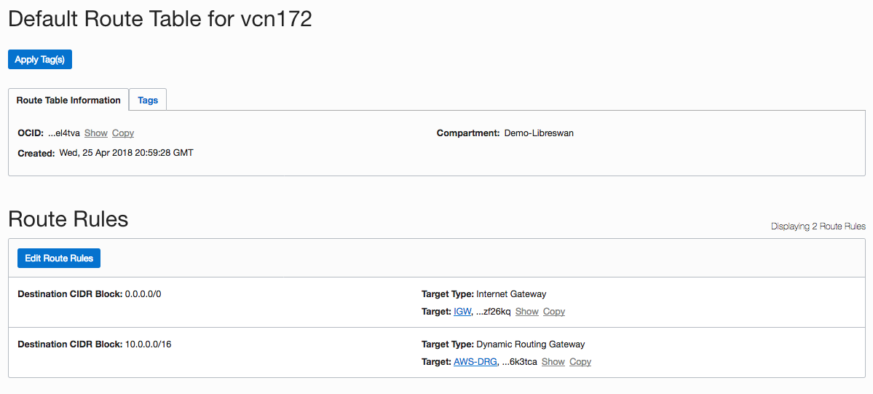Show the full route table OCID
Viewport: 873px width, 394px height.
[x=96, y=133]
